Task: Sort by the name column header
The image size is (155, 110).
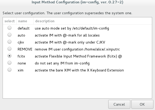Action: pos(25,21)
